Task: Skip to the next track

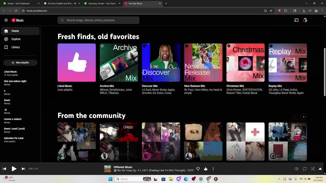Action: (x=23, y=169)
